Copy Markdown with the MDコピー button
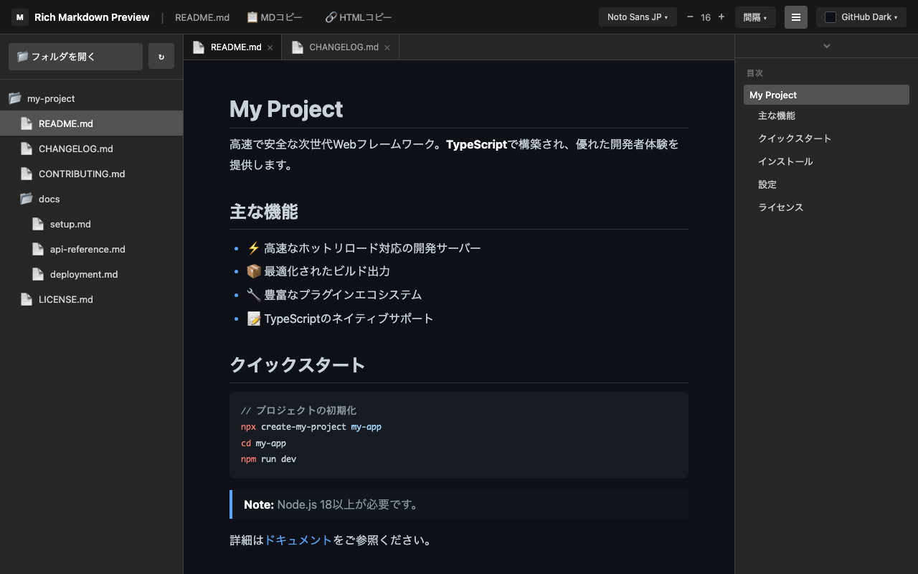 click(x=275, y=17)
